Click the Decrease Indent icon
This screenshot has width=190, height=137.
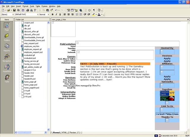pyautogui.click(x=85, y=14)
